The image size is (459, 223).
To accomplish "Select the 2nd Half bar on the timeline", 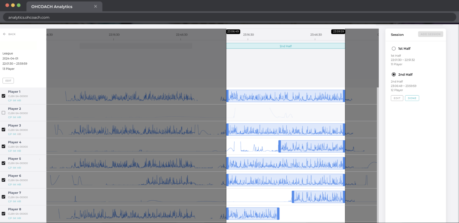I will (x=286, y=46).
